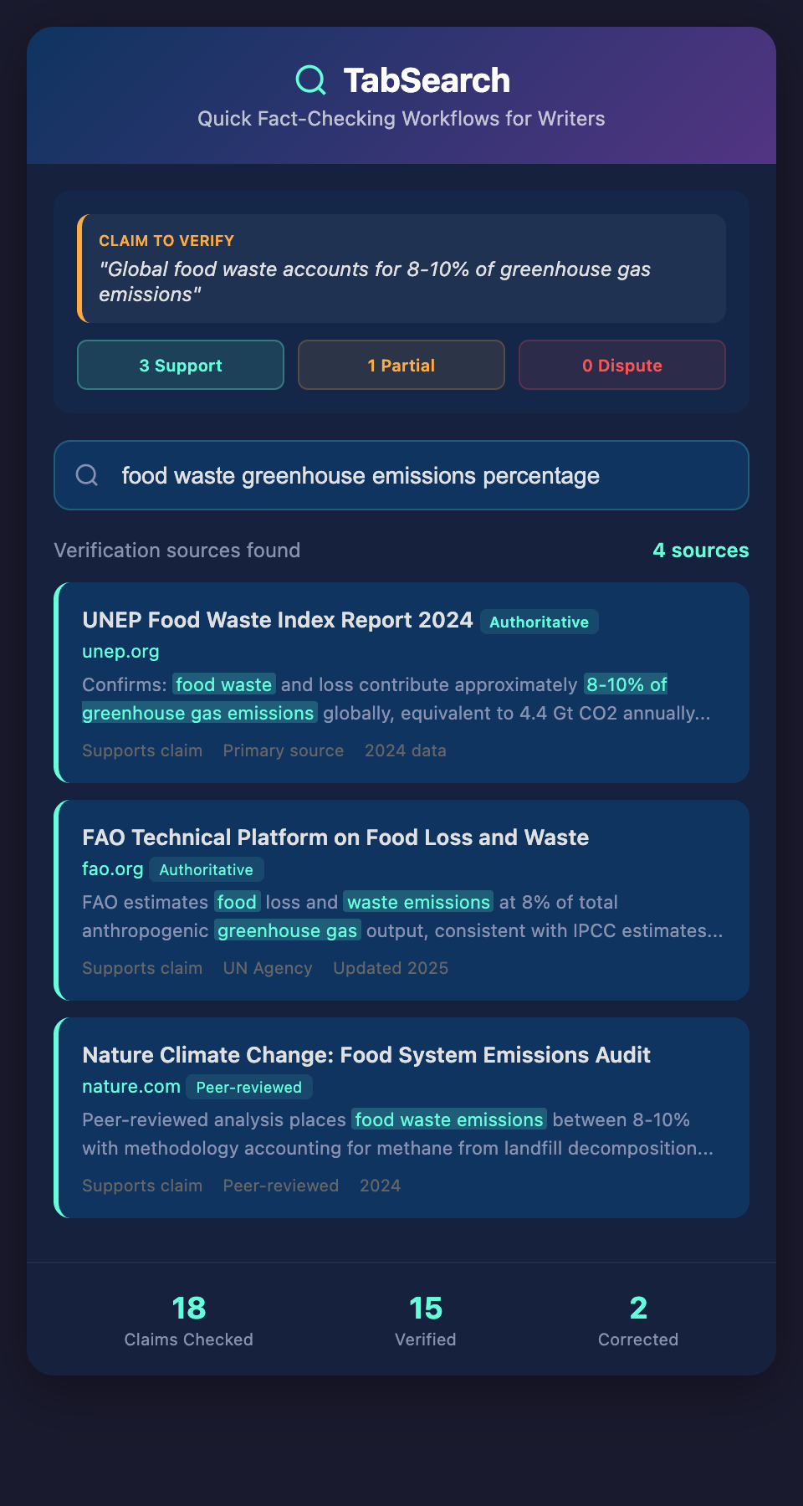Open Nature Climate Change emissions audit result
803x1506 pixels.
click(x=366, y=1055)
